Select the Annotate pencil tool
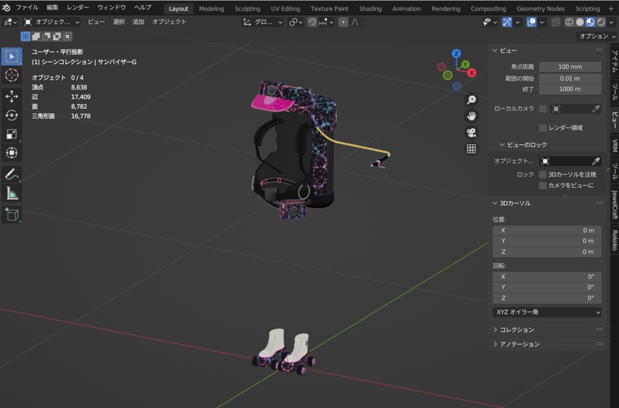Screen dimensions: 619x408 [x=11, y=174]
